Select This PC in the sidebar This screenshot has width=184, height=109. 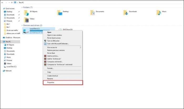point(10,42)
